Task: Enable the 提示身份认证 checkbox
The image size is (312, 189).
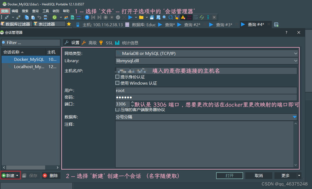Action: pos(117,77)
